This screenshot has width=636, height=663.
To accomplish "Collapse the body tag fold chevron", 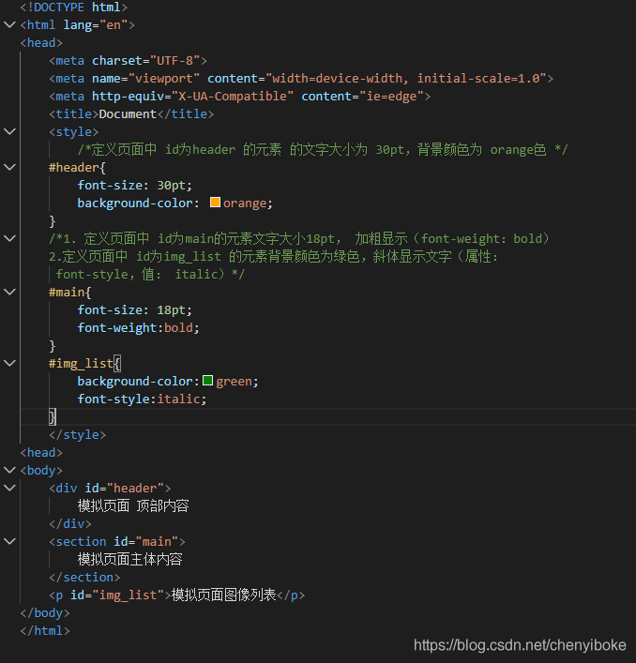I will tap(9, 470).
